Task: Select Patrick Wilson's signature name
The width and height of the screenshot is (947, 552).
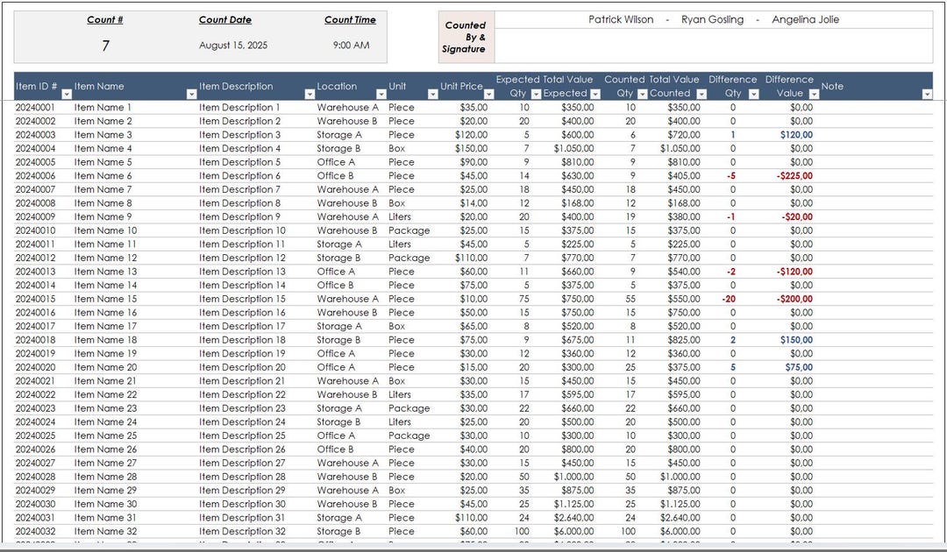Action: (622, 19)
